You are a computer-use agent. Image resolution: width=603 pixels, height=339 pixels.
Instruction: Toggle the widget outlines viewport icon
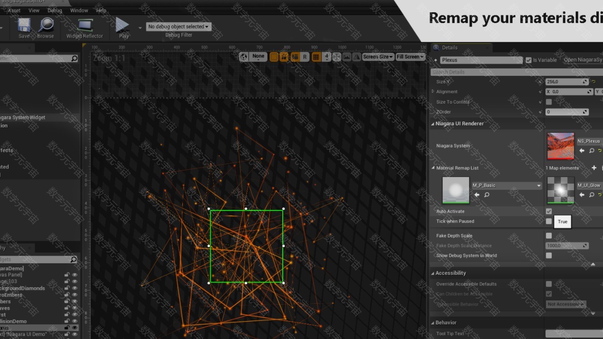274,57
